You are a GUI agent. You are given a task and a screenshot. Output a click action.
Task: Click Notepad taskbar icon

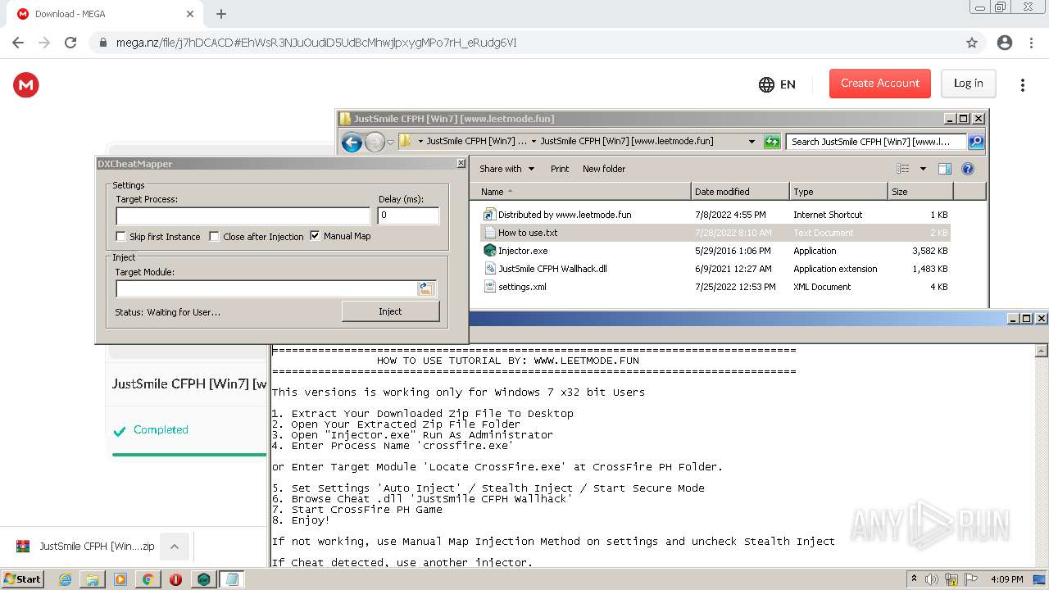231,579
